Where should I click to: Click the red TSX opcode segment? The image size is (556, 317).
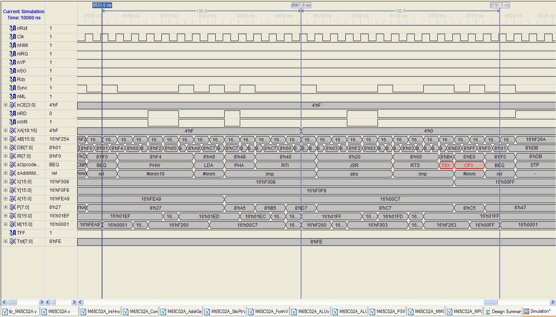(x=446, y=165)
